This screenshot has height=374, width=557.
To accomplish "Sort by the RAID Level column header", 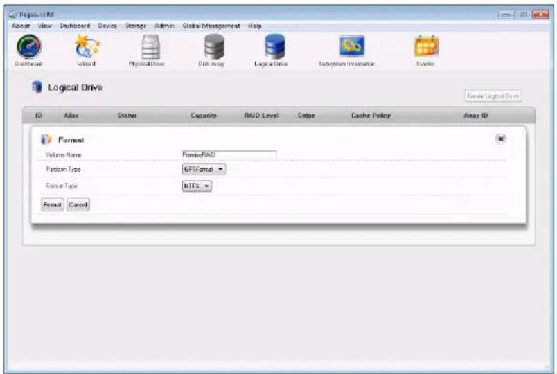I will [261, 116].
